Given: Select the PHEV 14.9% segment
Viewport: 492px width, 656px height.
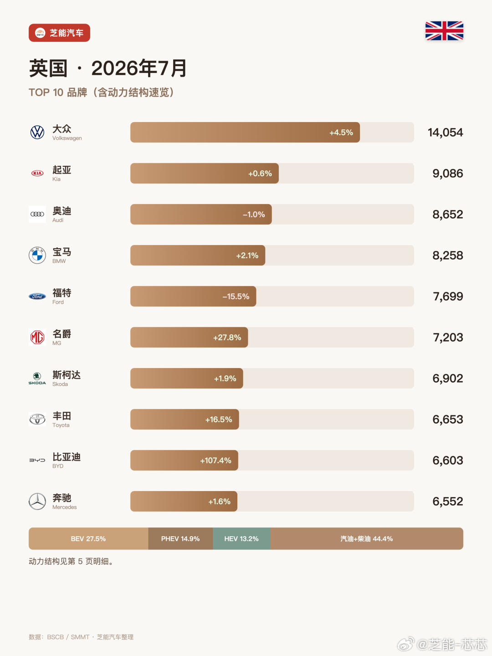Looking at the screenshot, I should 180,538.
